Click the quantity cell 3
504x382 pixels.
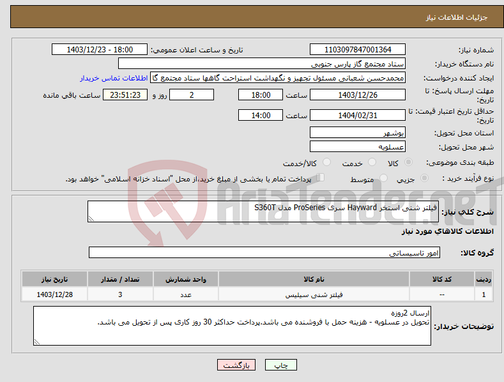pyautogui.click(x=120, y=294)
